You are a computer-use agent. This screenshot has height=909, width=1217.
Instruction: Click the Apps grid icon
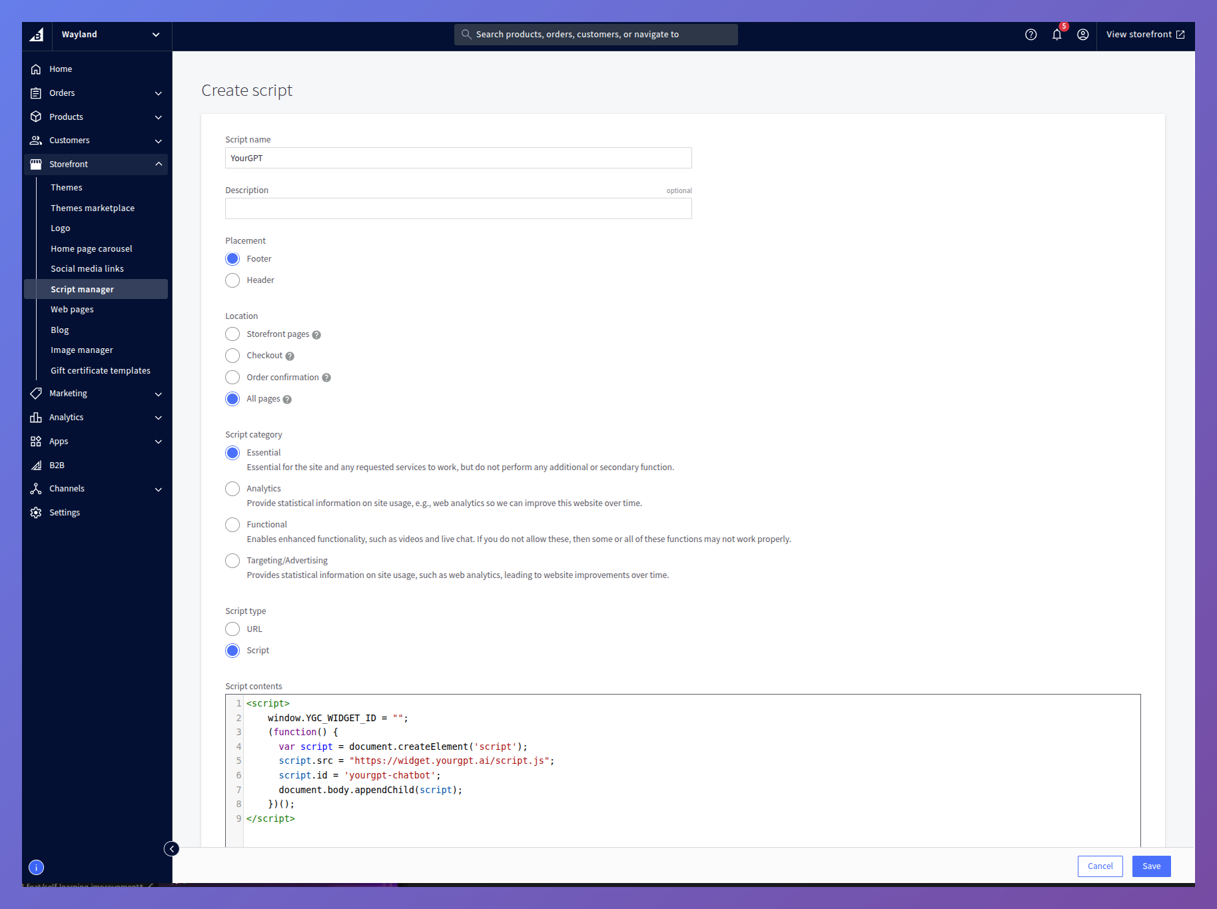[36, 442]
